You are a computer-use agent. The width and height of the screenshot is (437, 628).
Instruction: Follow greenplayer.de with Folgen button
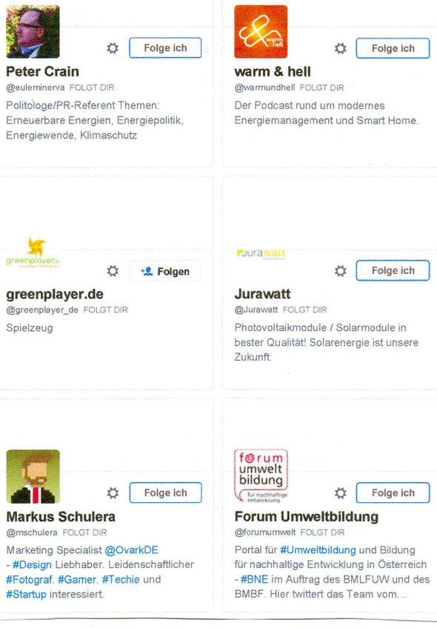tap(165, 271)
